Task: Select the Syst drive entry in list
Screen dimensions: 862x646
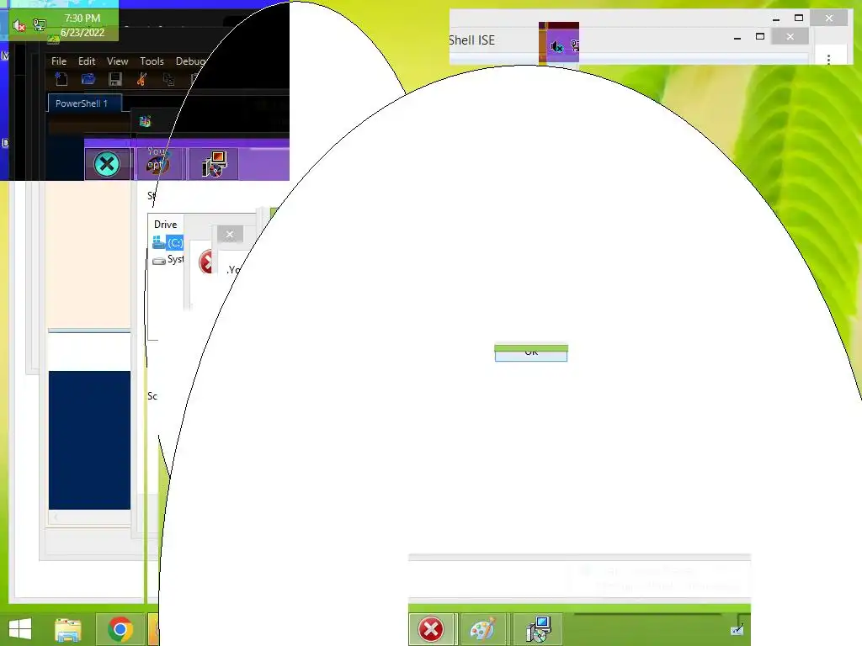Action: pyautogui.click(x=168, y=259)
